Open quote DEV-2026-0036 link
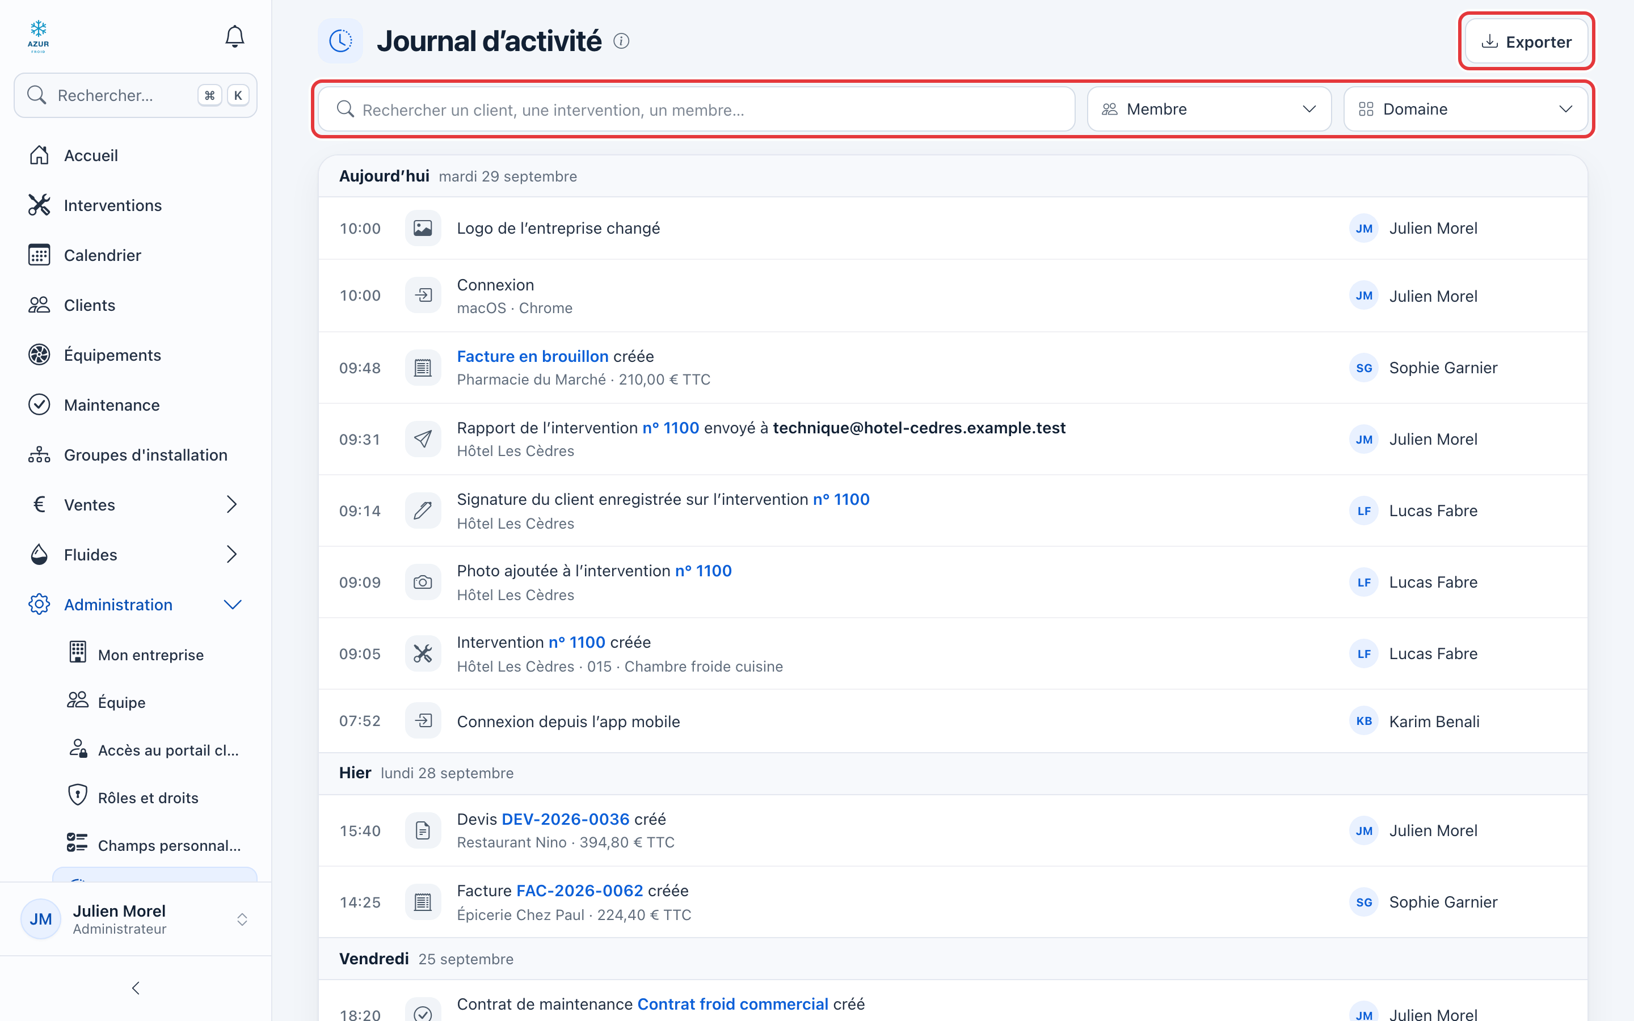 [x=565, y=819]
